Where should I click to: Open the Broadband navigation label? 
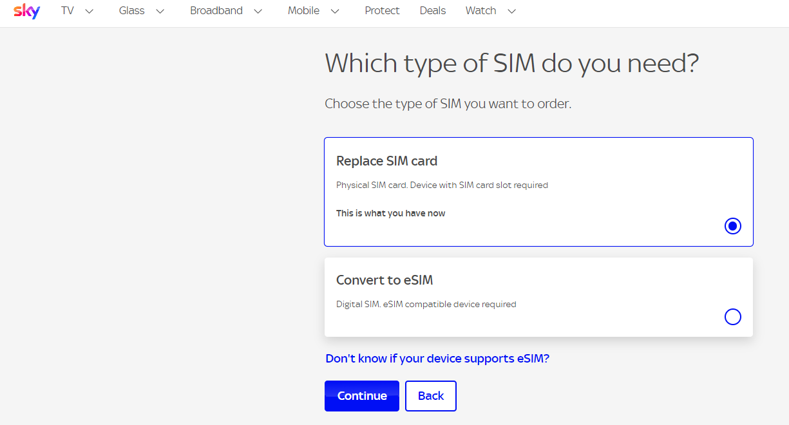(x=216, y=11)
